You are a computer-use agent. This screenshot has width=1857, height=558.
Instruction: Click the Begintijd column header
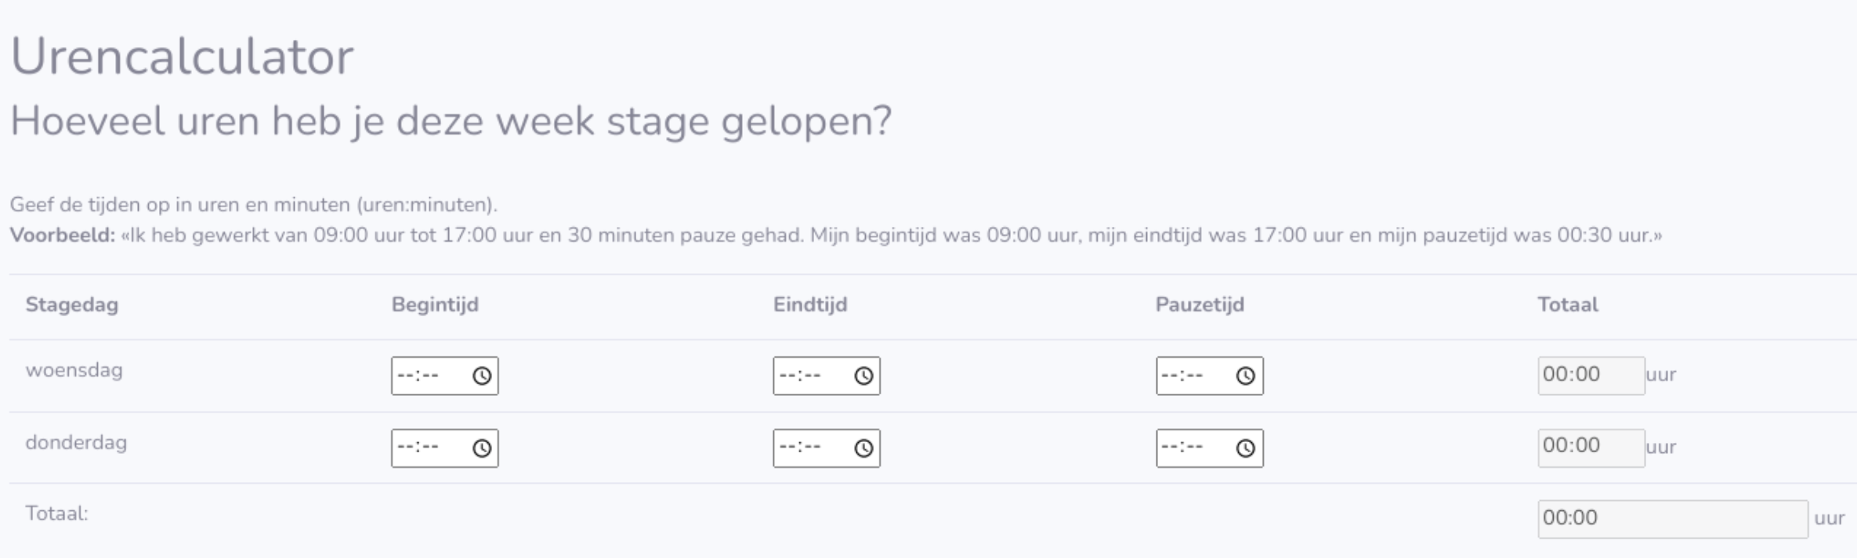[x=435, y=305]
